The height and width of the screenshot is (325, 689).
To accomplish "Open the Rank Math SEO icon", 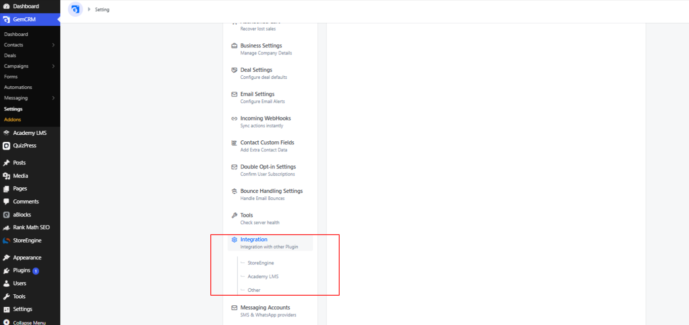I will [x=7, y=228].
